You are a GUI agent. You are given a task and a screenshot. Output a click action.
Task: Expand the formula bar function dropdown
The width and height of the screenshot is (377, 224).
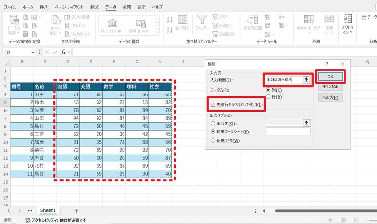click(x=69, y=52)
